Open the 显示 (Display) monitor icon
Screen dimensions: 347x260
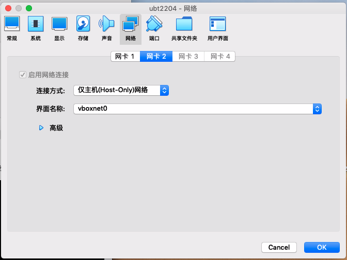(59, 28)
